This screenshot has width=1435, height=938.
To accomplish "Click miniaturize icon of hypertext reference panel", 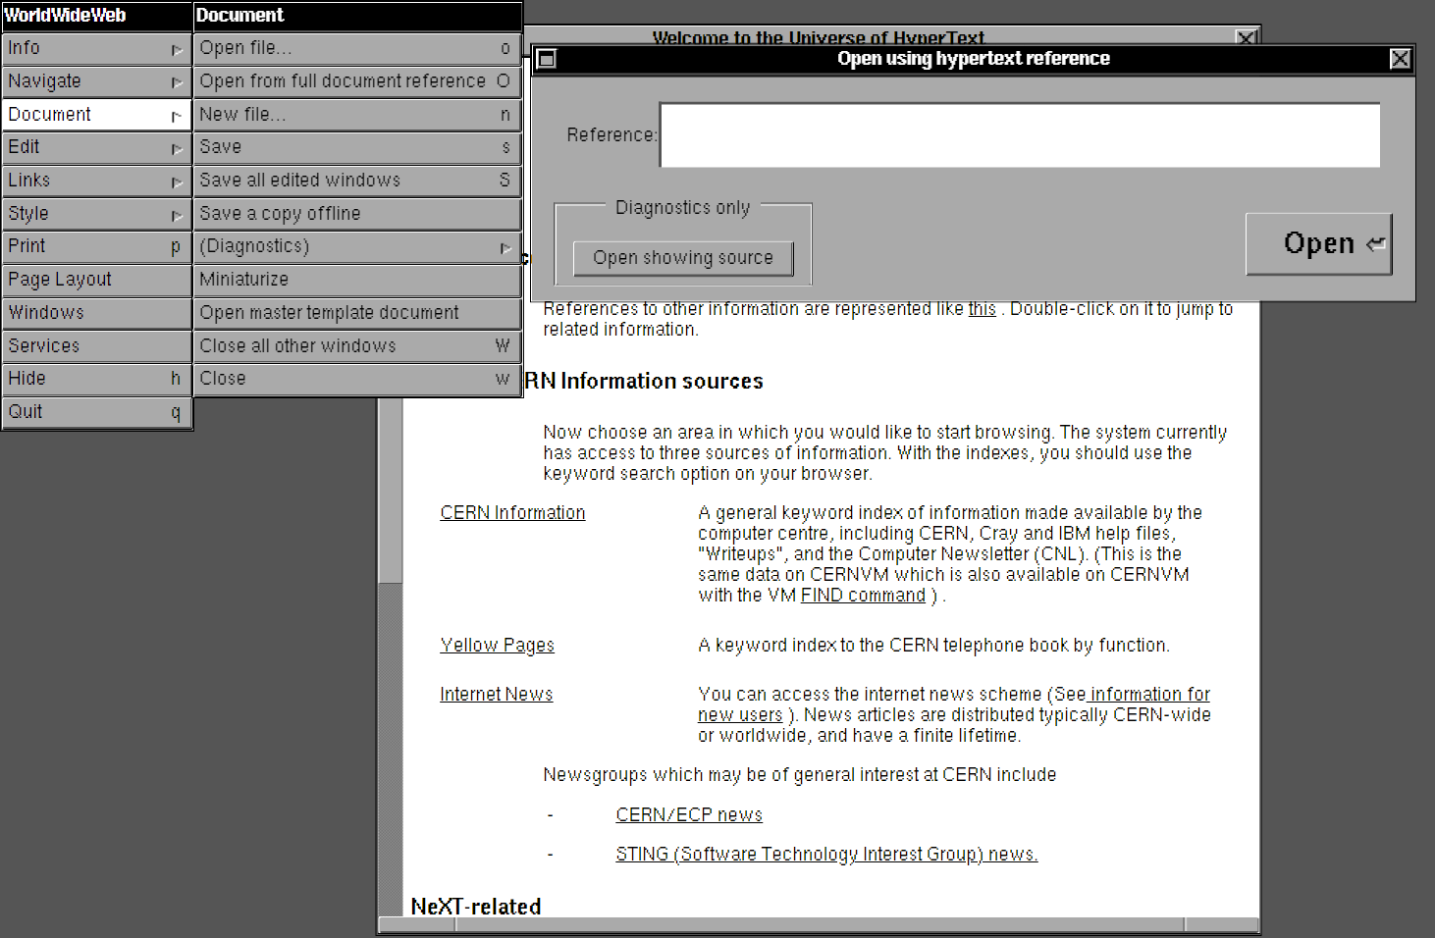I will click(x=547, y=59).
